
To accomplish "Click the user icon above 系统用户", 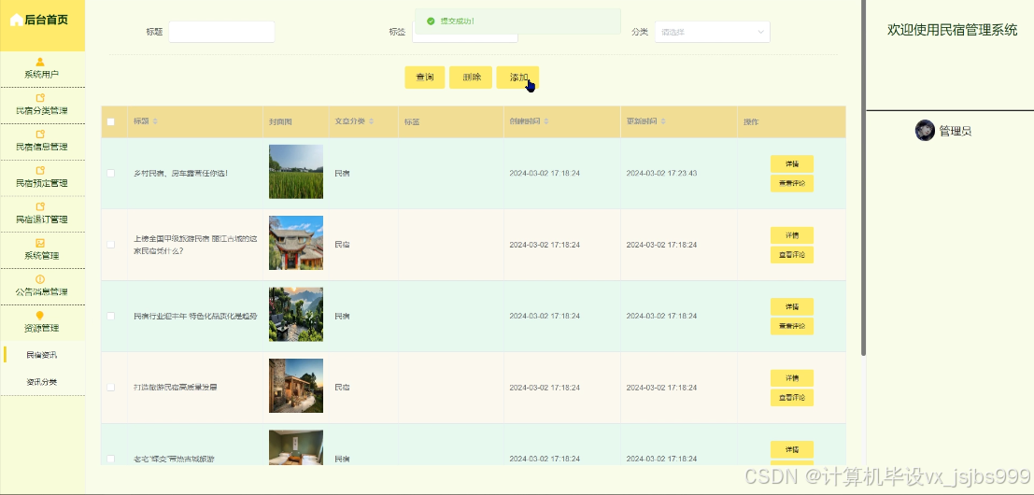I will pyautogui.click(x=40, y=62).
